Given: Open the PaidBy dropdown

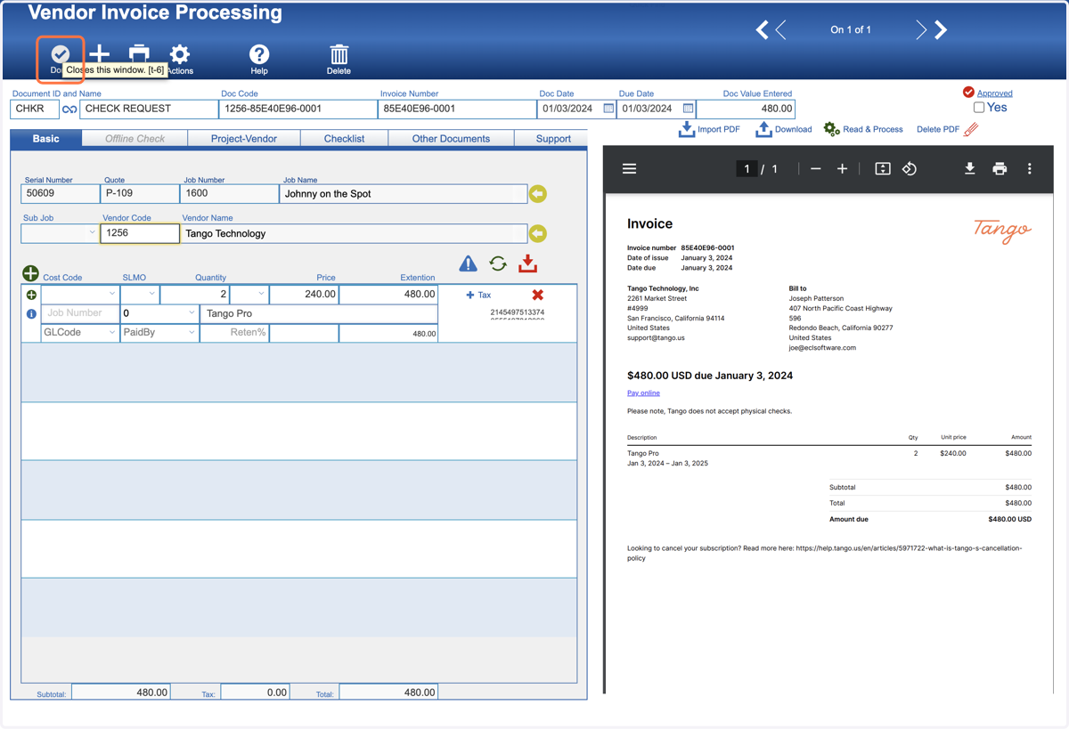Looking at the screenshot, I should pyautogui.click(x=159, y=333).
